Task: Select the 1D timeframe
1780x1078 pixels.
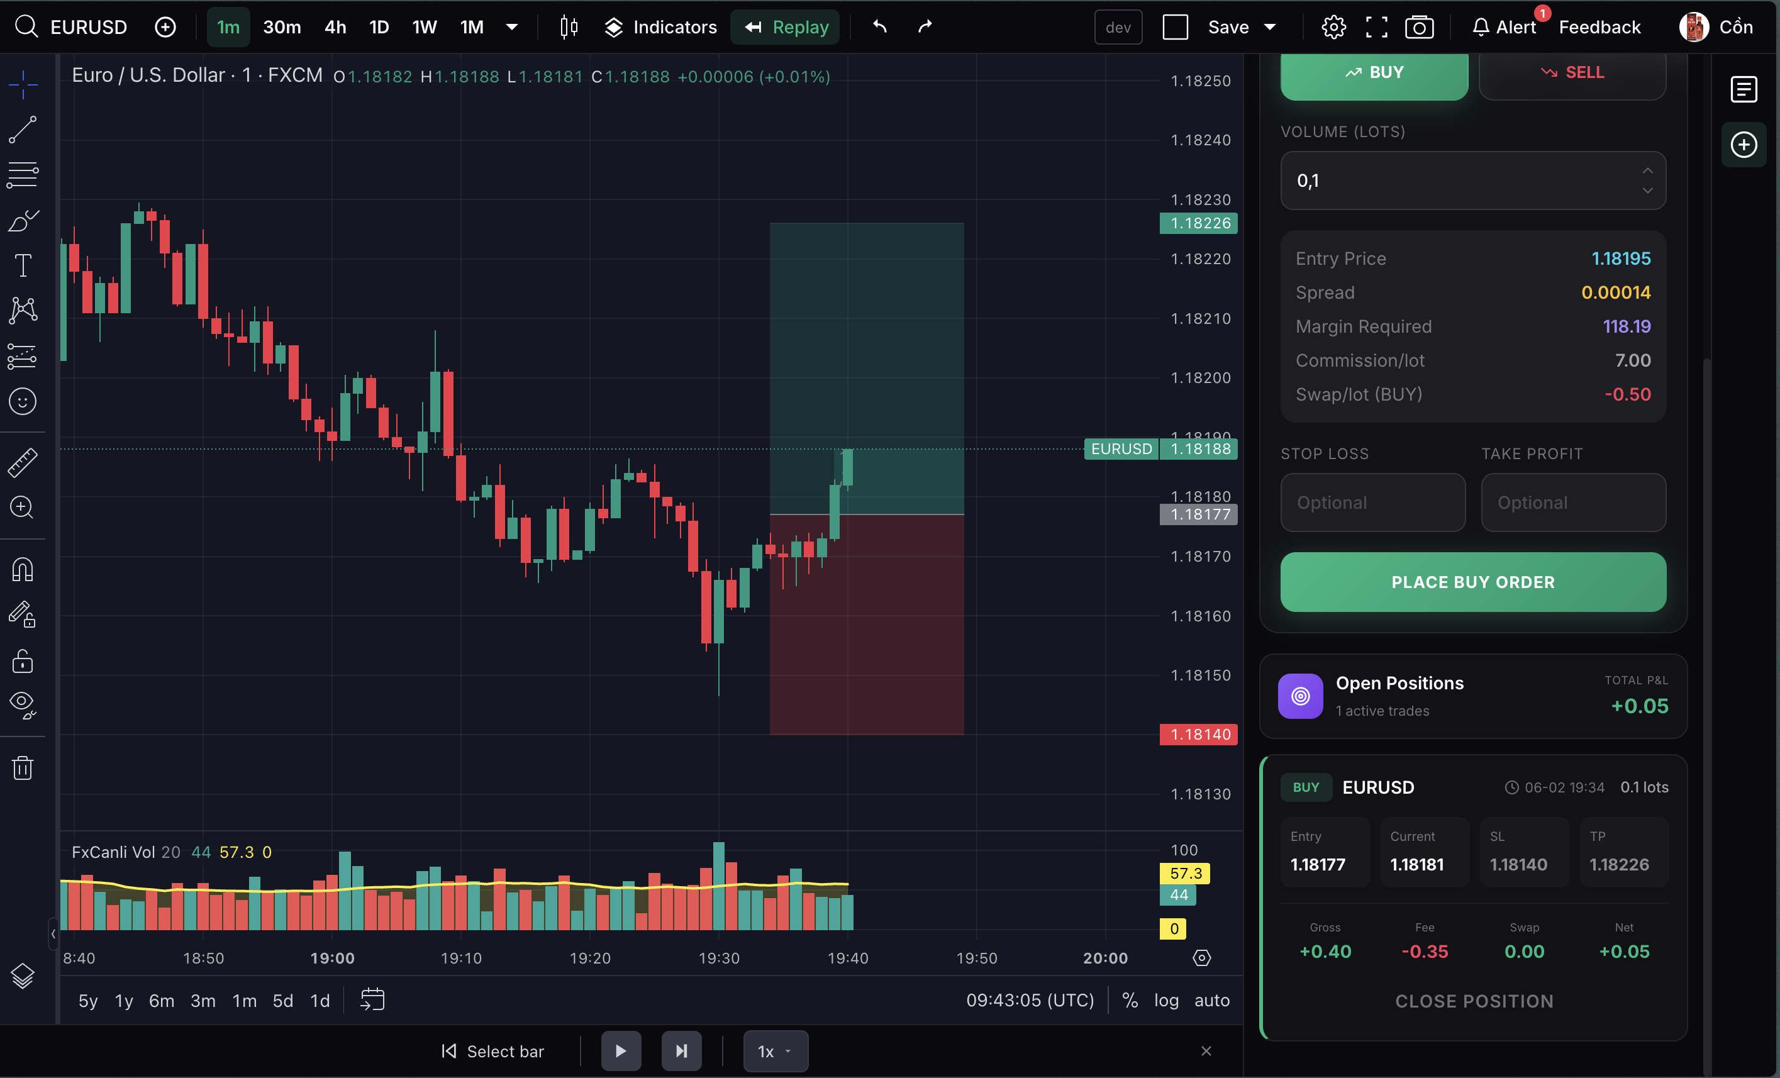Action: (x=378, y=27)
